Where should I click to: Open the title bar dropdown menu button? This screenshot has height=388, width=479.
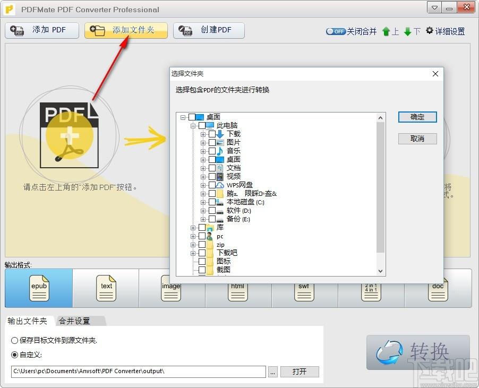coord(434,8)
